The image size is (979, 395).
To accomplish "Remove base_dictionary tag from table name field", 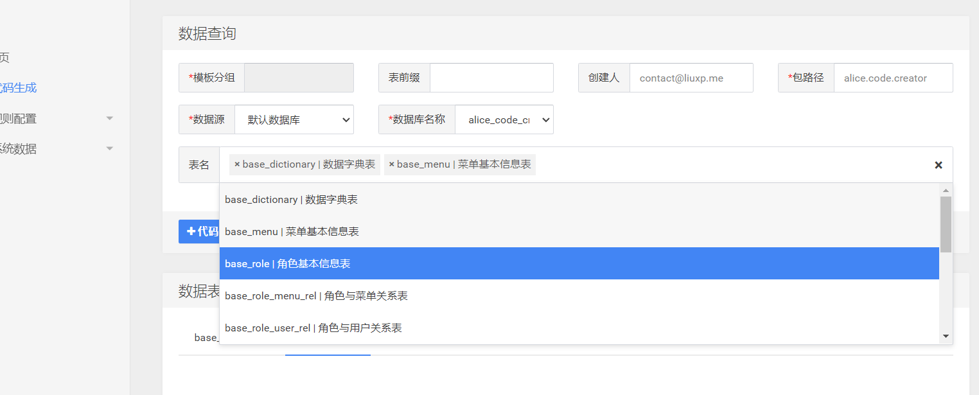I will coord(237,164).
